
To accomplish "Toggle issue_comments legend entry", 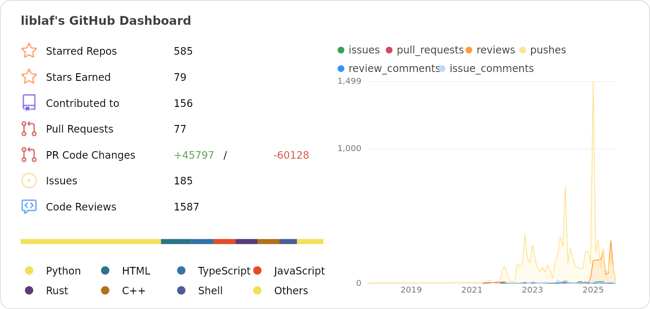I will [x=486, y=69].
